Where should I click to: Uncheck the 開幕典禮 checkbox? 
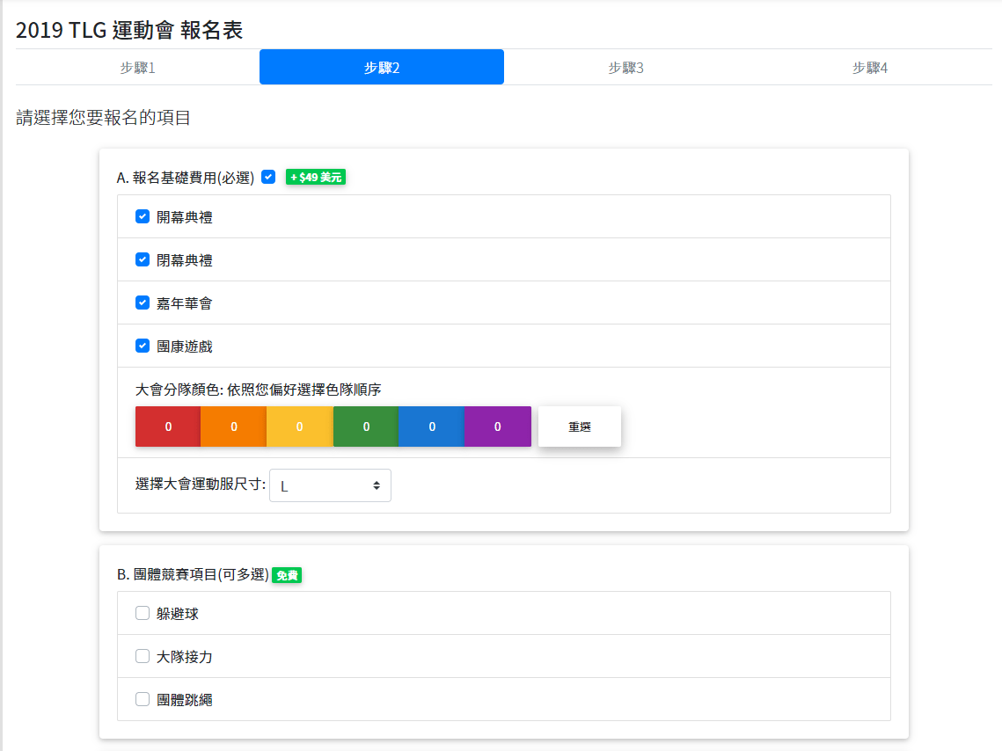point(142,216)
